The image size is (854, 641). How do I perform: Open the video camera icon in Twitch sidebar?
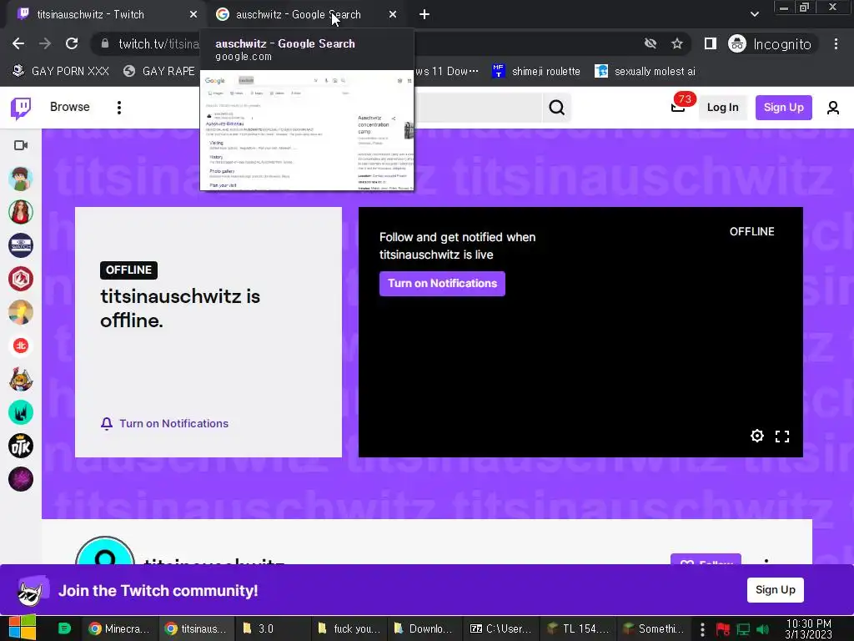[x=21, y=145]
